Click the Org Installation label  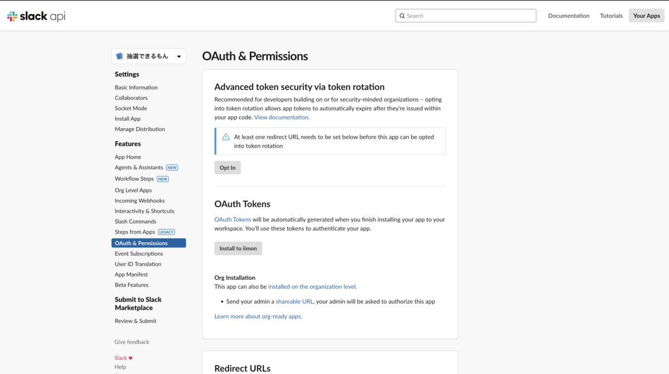tap(235, 278)
